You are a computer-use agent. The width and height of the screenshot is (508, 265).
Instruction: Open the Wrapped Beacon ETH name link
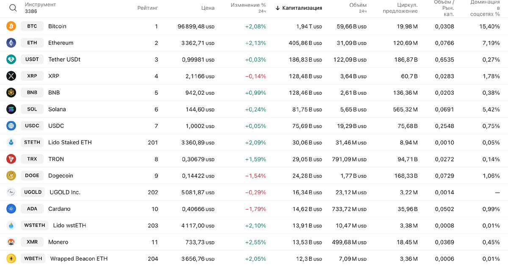click(79, 259)
